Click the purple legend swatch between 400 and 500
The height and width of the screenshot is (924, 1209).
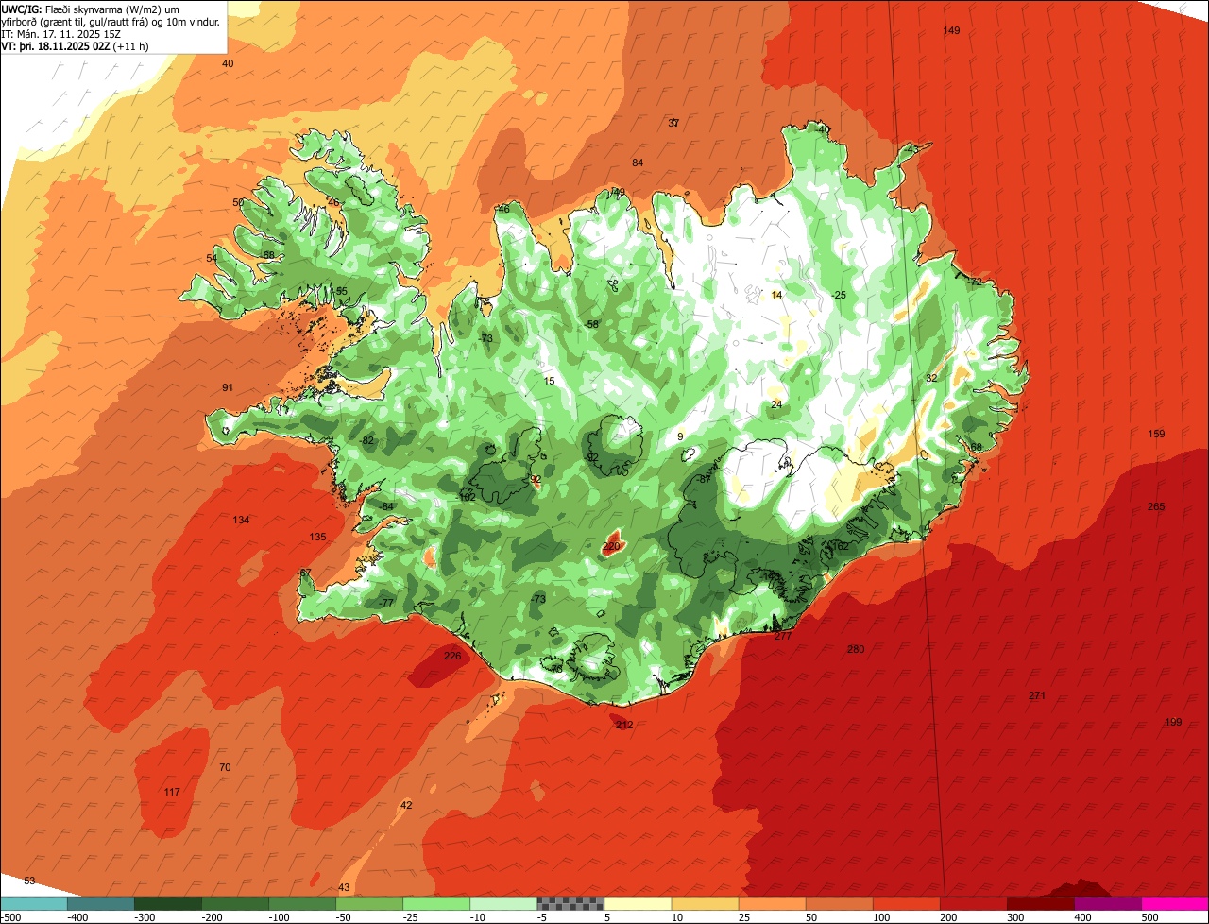[1108, 903]
